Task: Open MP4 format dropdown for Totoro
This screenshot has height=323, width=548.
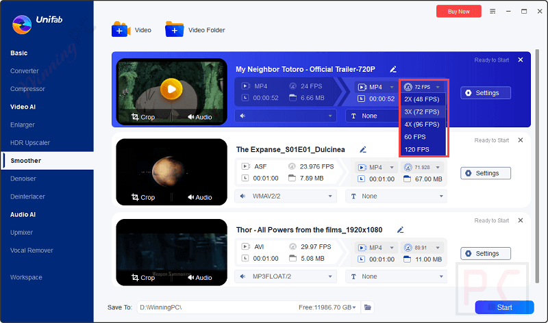Action: coord(376,87)
